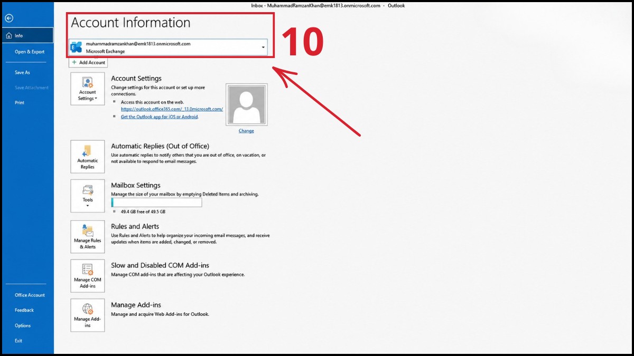Open Automatic Replies button
Viewport: 634px width, 356px height.
[x=88, y=157]
